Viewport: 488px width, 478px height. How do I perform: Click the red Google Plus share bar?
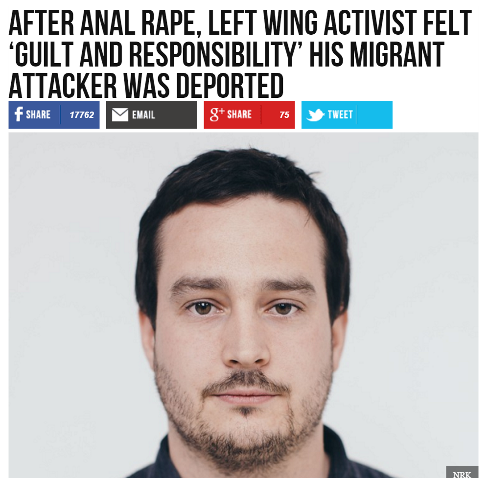pyautogui.click(x=249, y=115)
